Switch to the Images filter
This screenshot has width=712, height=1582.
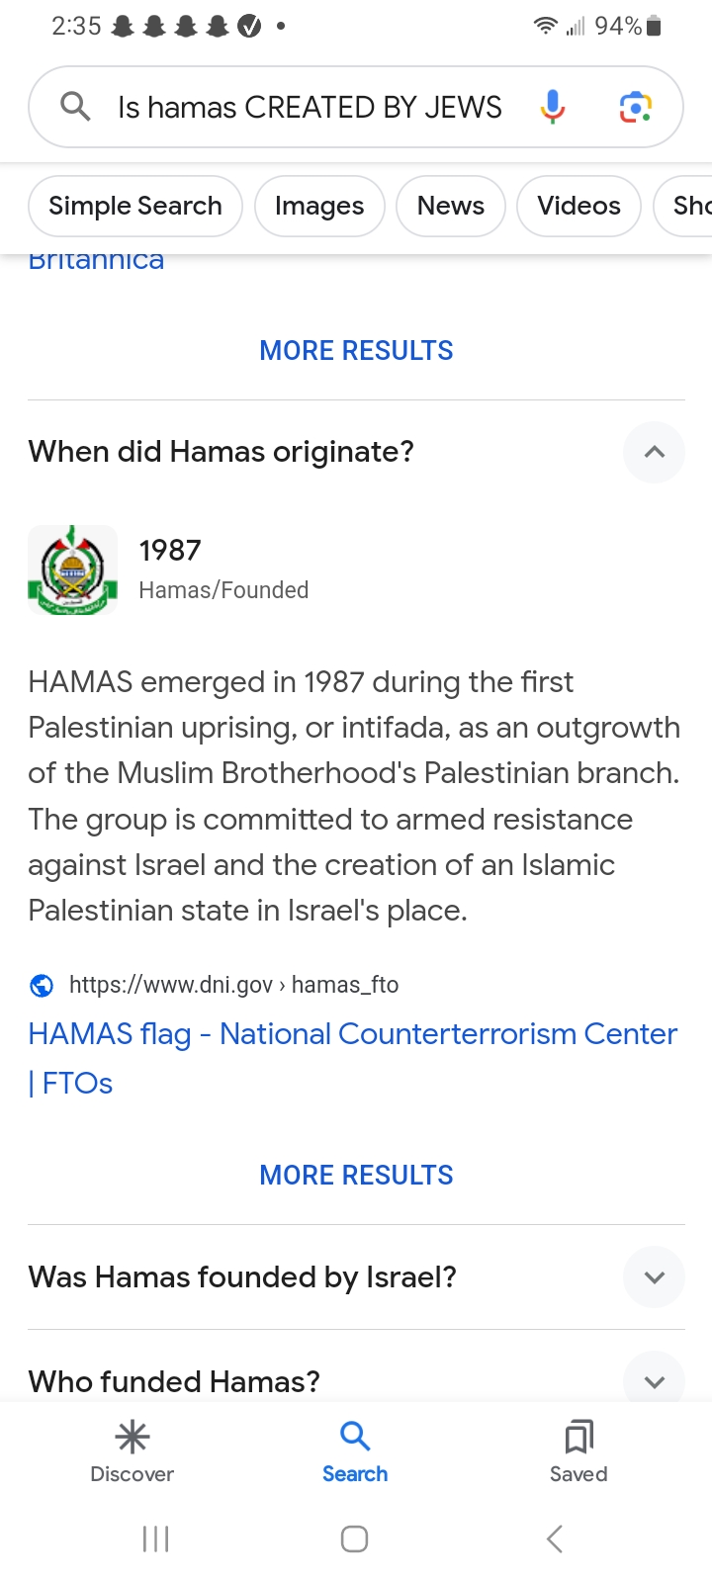(x=319, y=206)
